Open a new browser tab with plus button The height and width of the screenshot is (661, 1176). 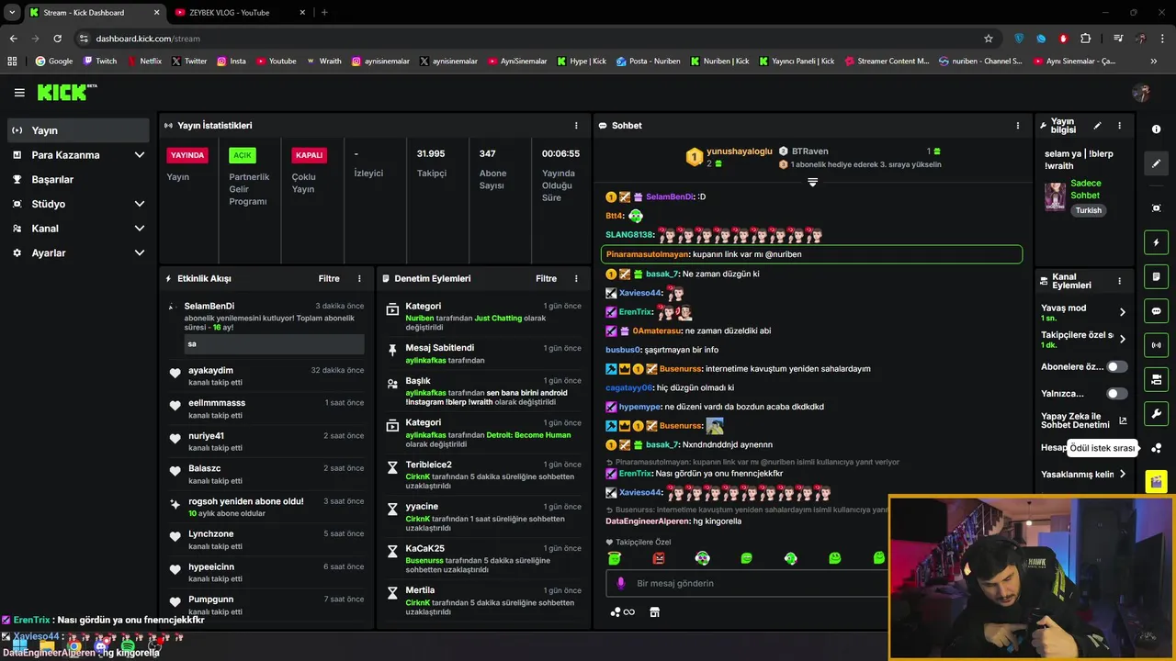[x=324, y=12]
